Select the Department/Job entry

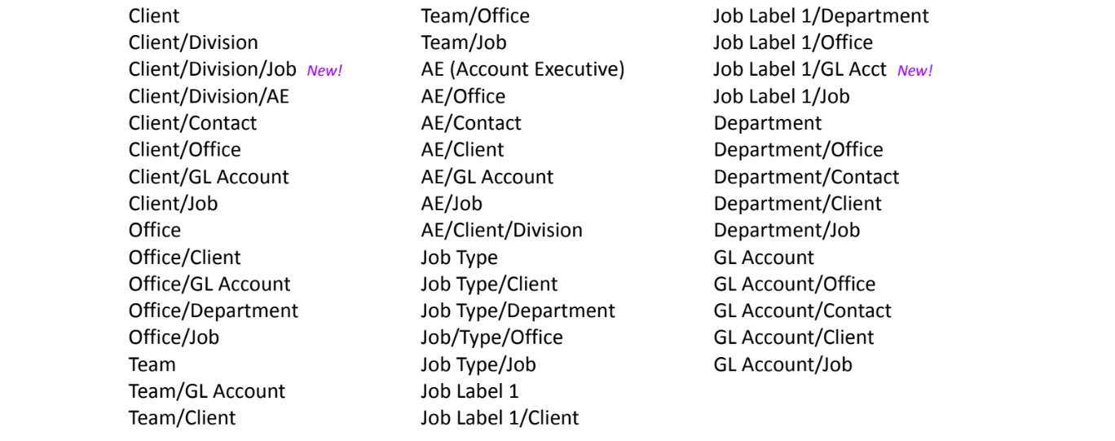787,231
